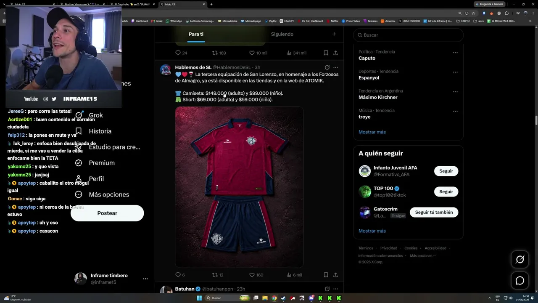Add a new timeline tab with plus
Viewport: 538px width, 303px height.
(x=334, y=34)
